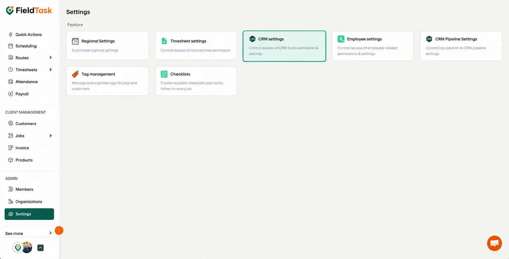Click the organization shield avatar
Viewport: 509px width, 259px height.
tap(18, 247)
